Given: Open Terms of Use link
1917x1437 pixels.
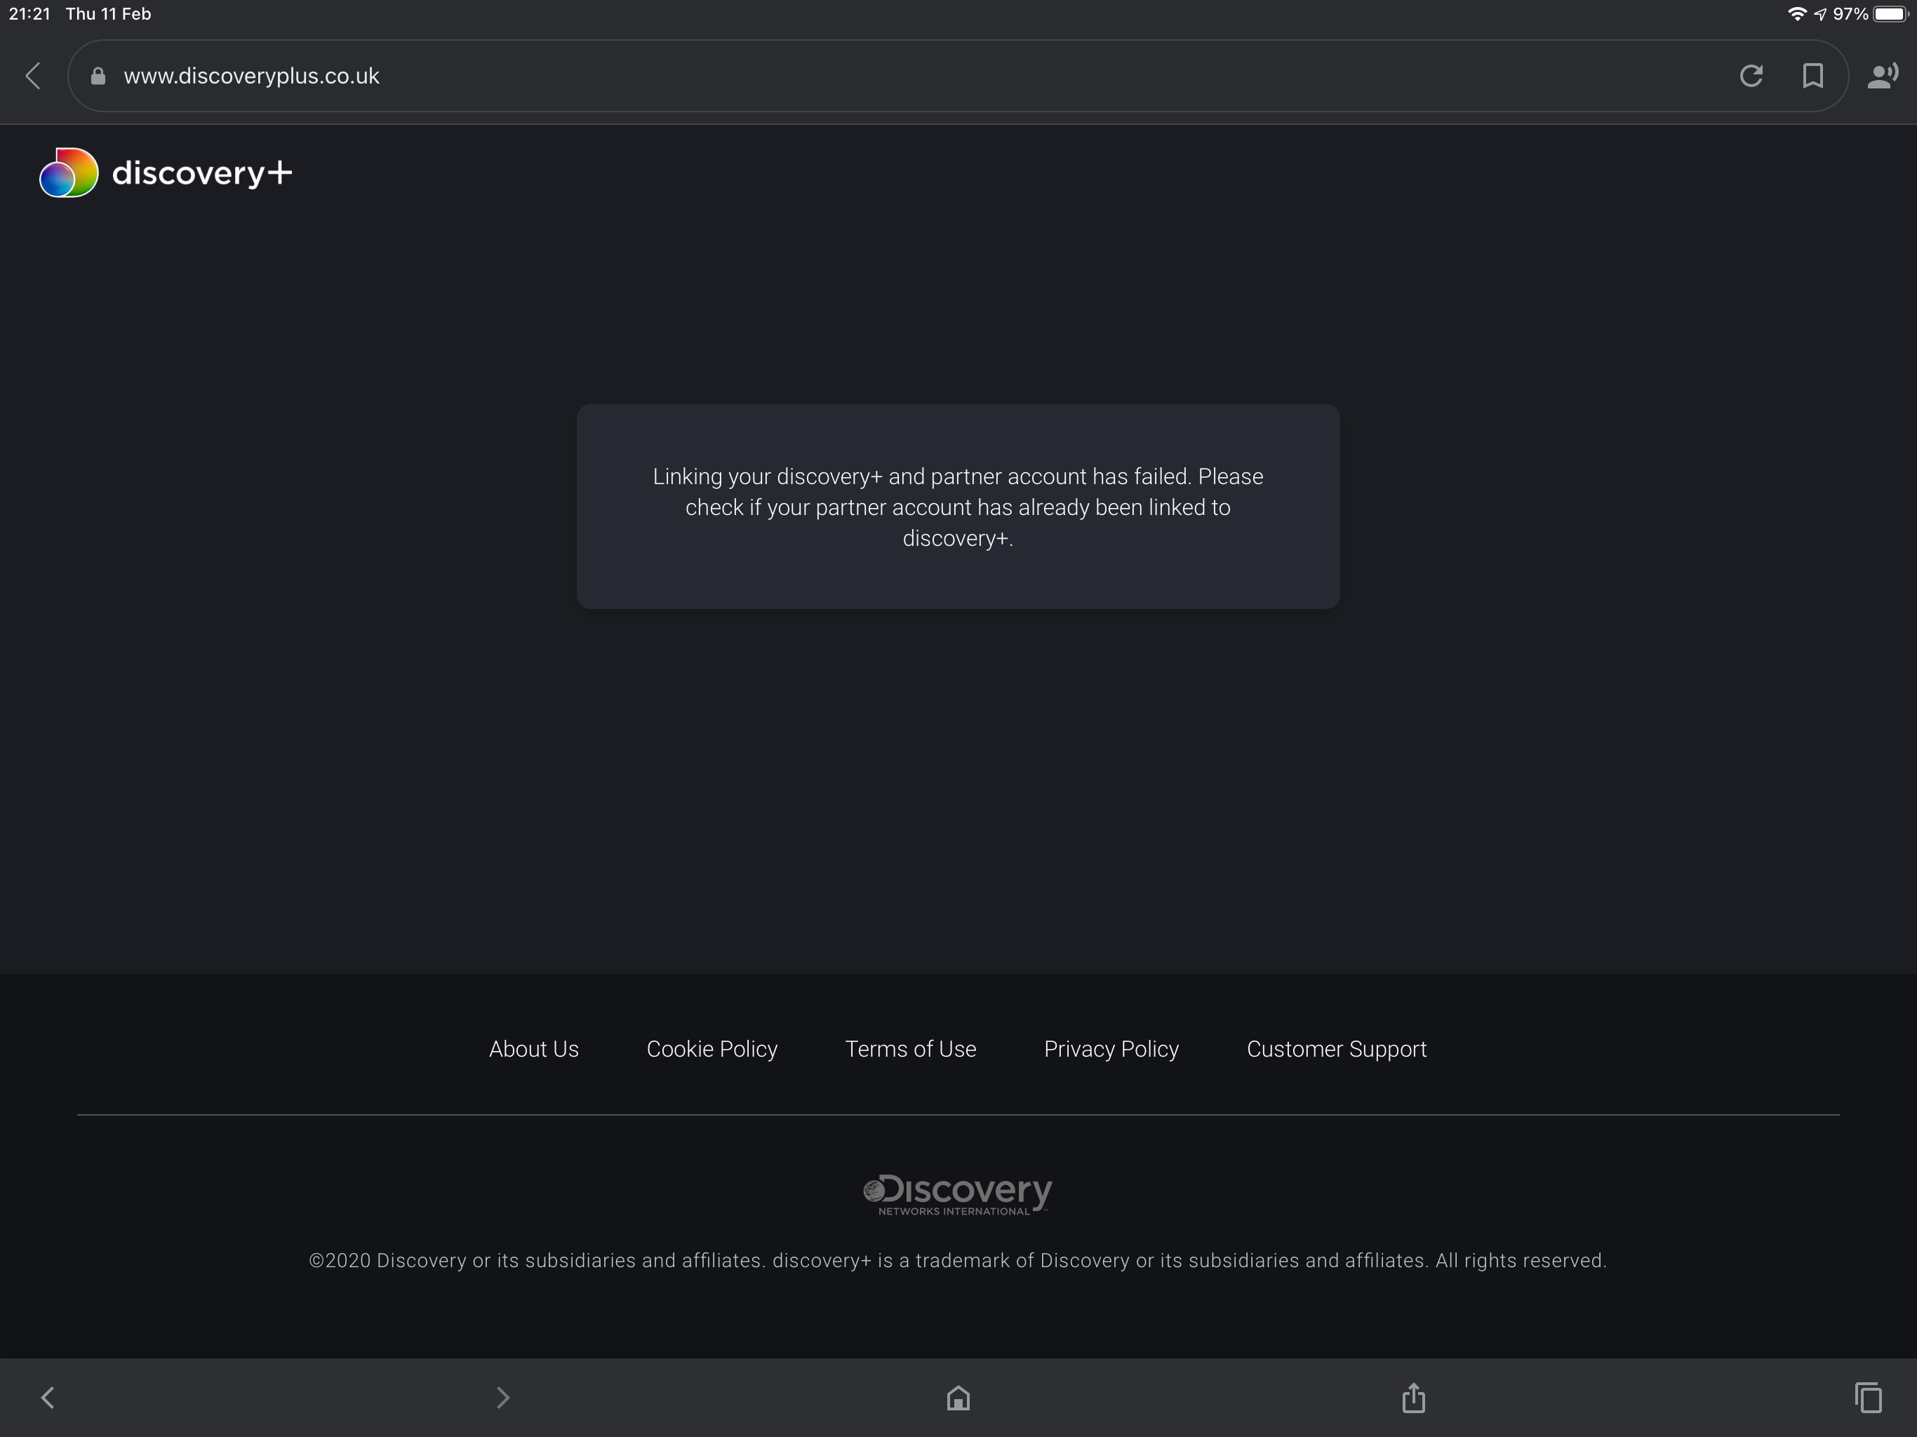Looking at the screenshot, I should pyautogui.click(x=910, y=1049).
